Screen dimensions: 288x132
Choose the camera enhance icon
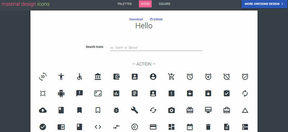click(x=171, y=110)
